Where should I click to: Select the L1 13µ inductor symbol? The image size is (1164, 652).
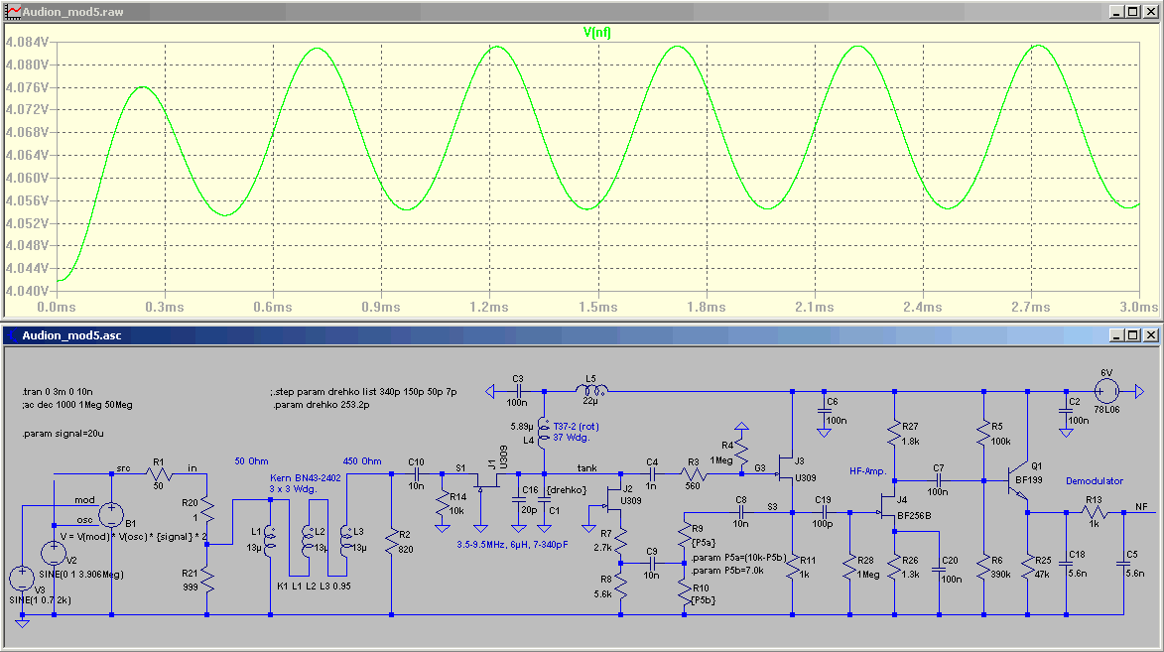tap(270, 541)
